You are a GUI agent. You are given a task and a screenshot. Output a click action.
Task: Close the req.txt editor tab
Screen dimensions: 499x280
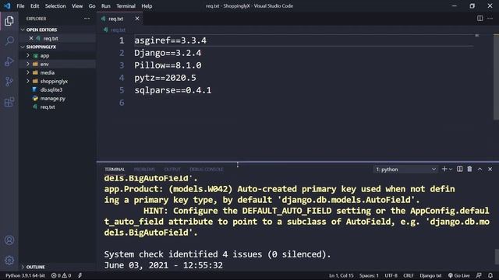pyautogui.click(x=137, y=19)
